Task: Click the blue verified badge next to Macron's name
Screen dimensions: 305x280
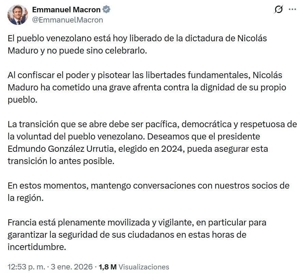Action: click(107, 10)
